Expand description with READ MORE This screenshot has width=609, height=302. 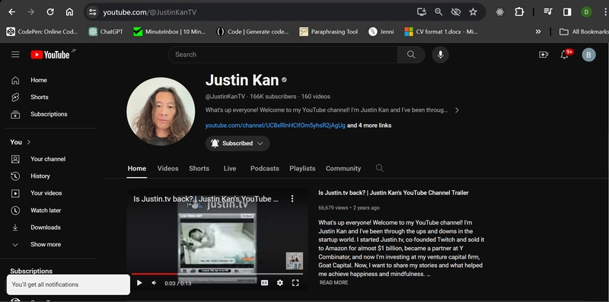(333, 282)
